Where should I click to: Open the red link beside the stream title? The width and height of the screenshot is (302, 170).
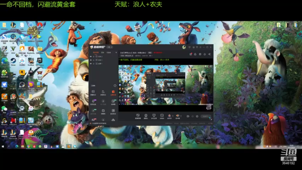tap(158, 53)
